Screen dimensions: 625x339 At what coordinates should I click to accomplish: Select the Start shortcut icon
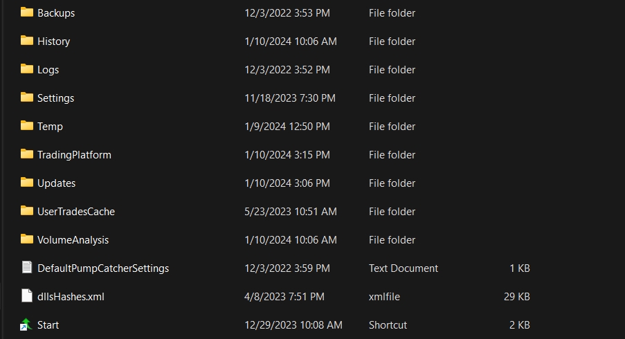(x=27, y=324)
